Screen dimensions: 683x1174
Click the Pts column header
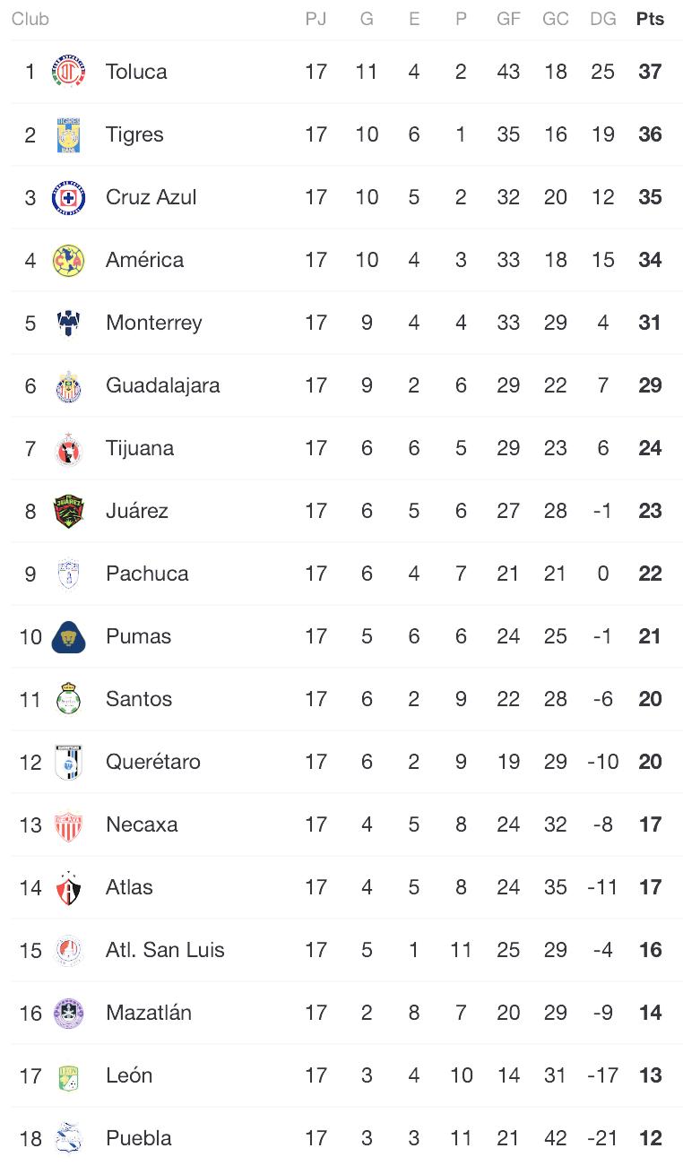[x=650, y=19]
